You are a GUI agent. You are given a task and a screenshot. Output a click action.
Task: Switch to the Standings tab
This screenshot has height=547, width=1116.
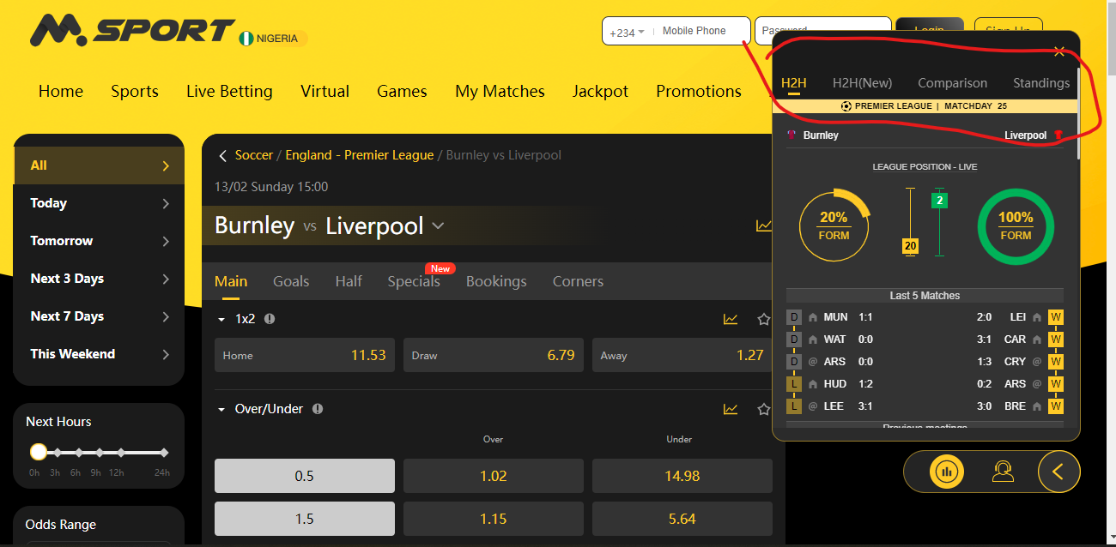pos(1041,83)
